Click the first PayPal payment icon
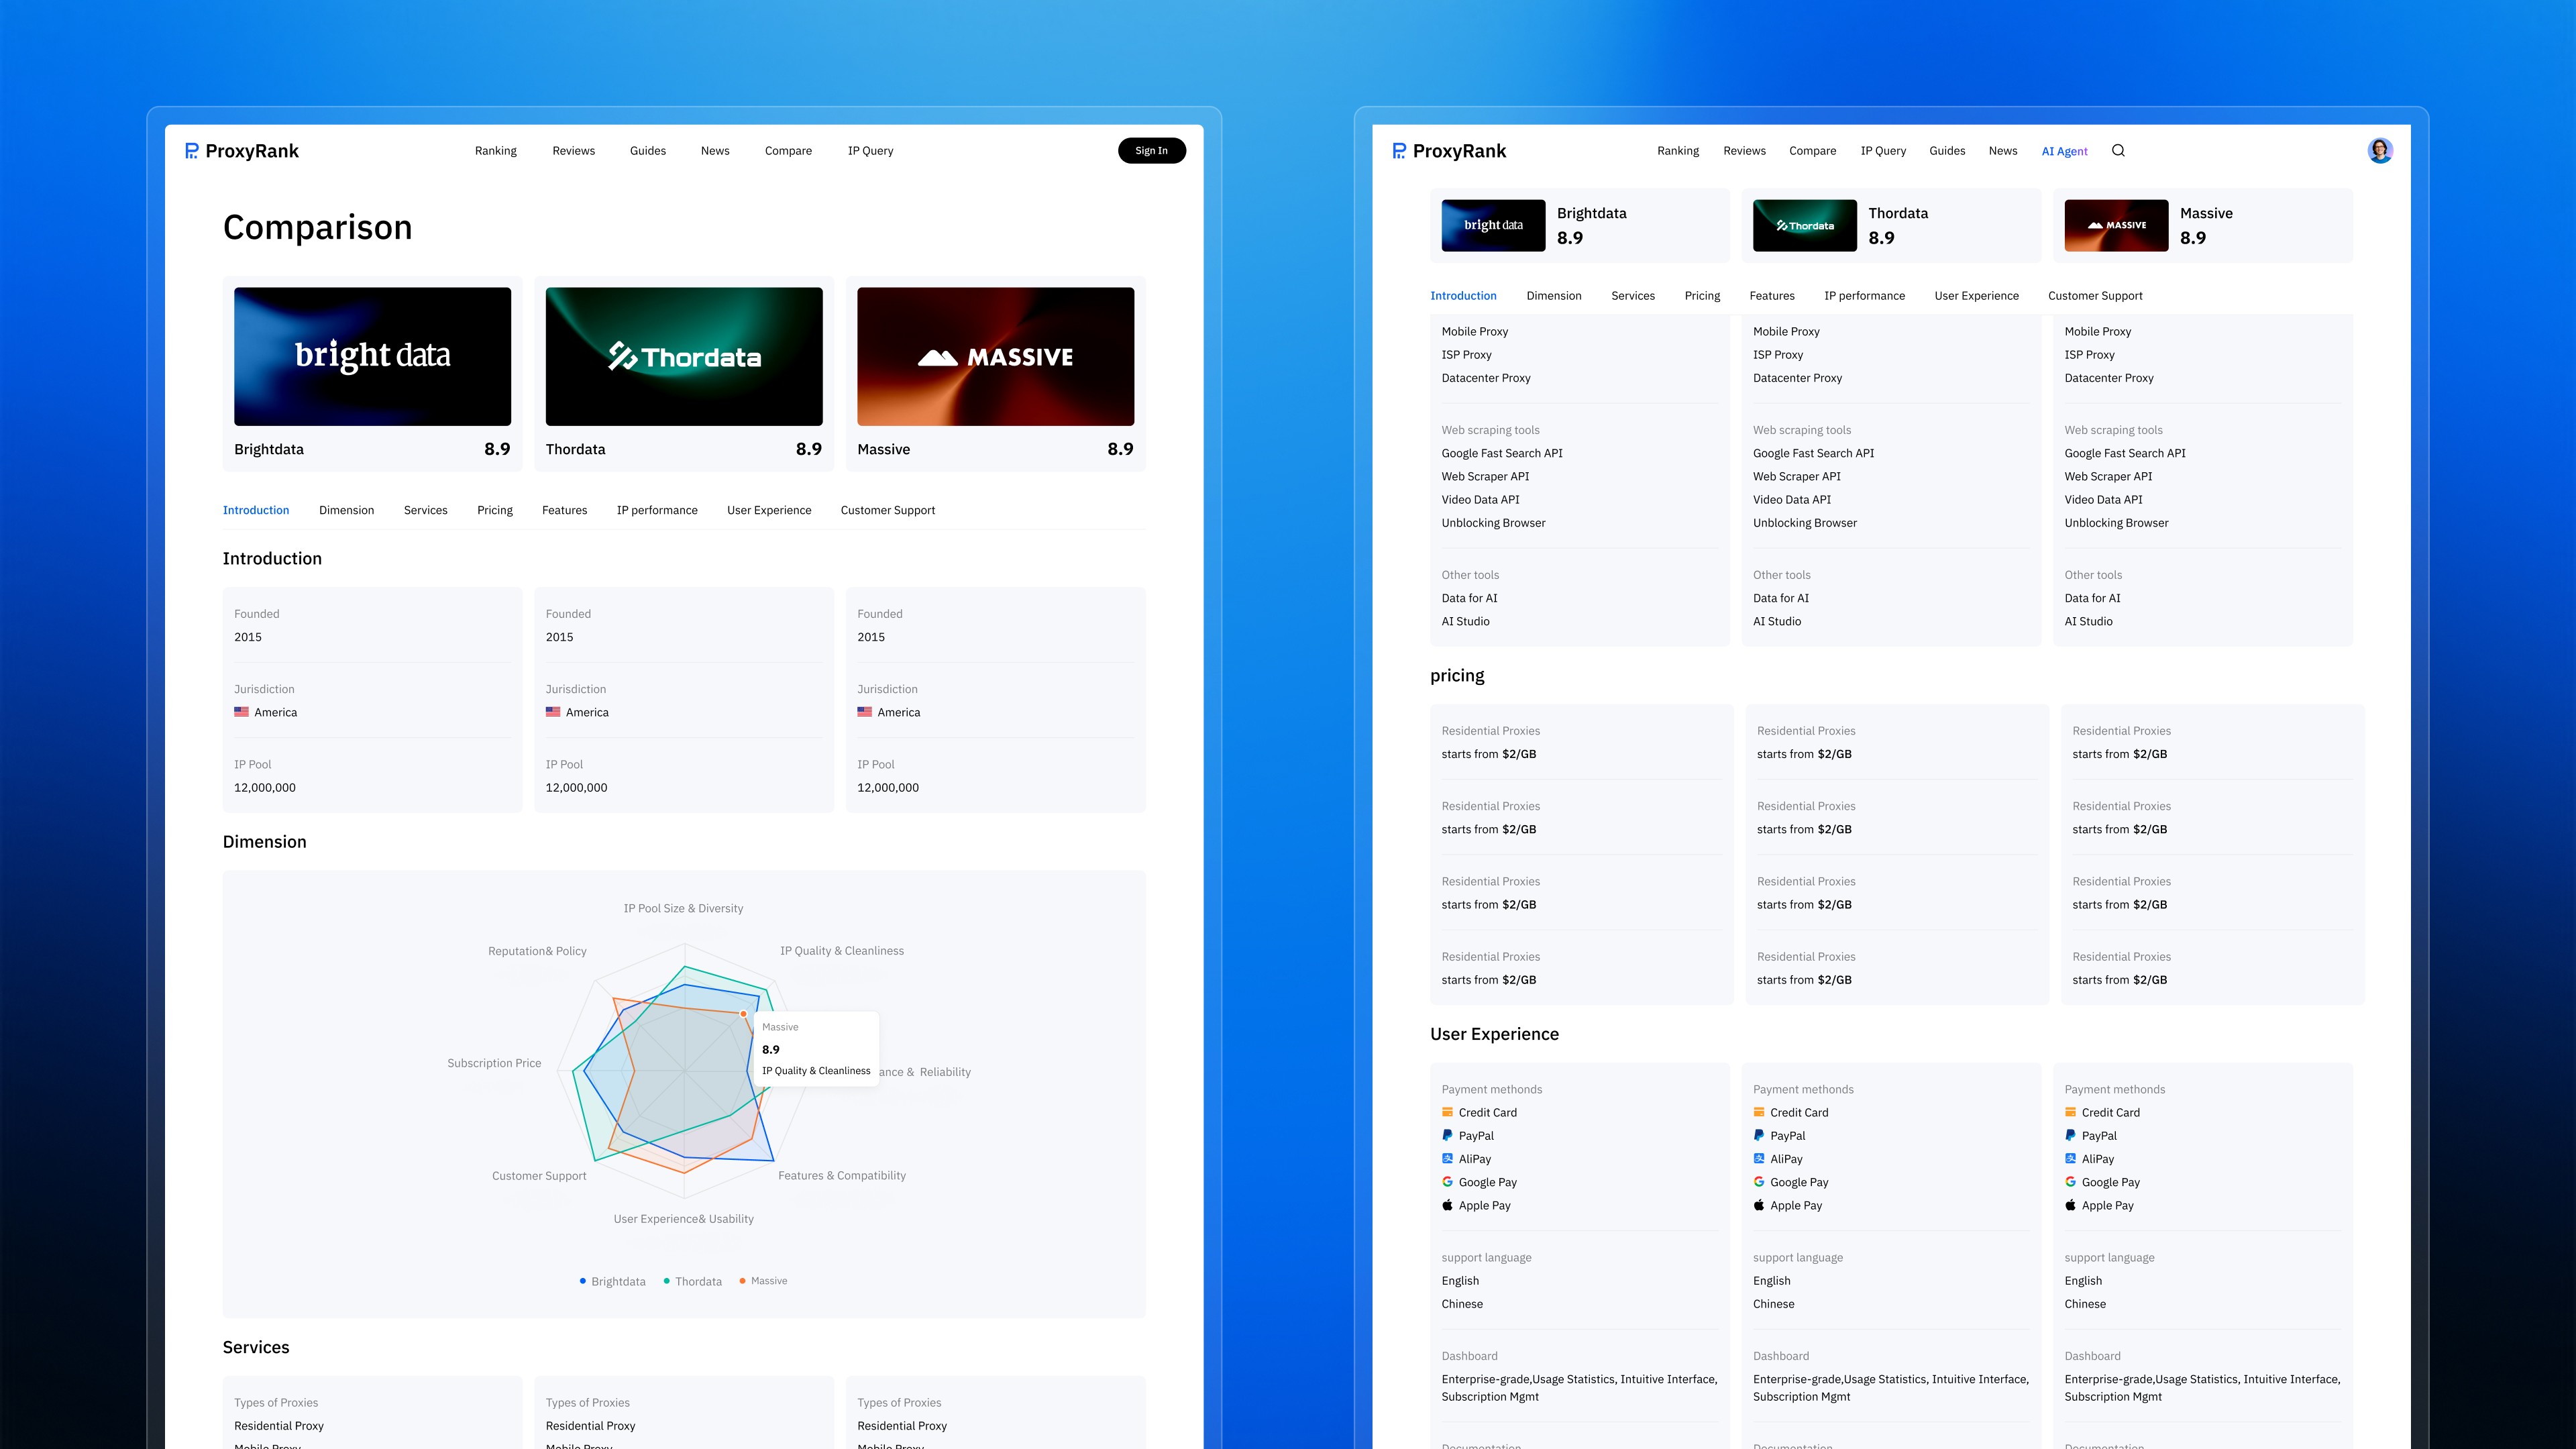The image size is (2576, 1449). click(x=1447, y=1135)
